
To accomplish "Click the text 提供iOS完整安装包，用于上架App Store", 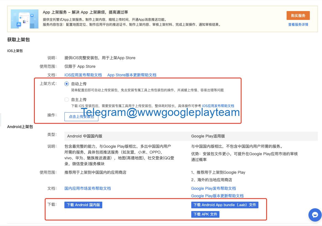I will coord(100,58).
